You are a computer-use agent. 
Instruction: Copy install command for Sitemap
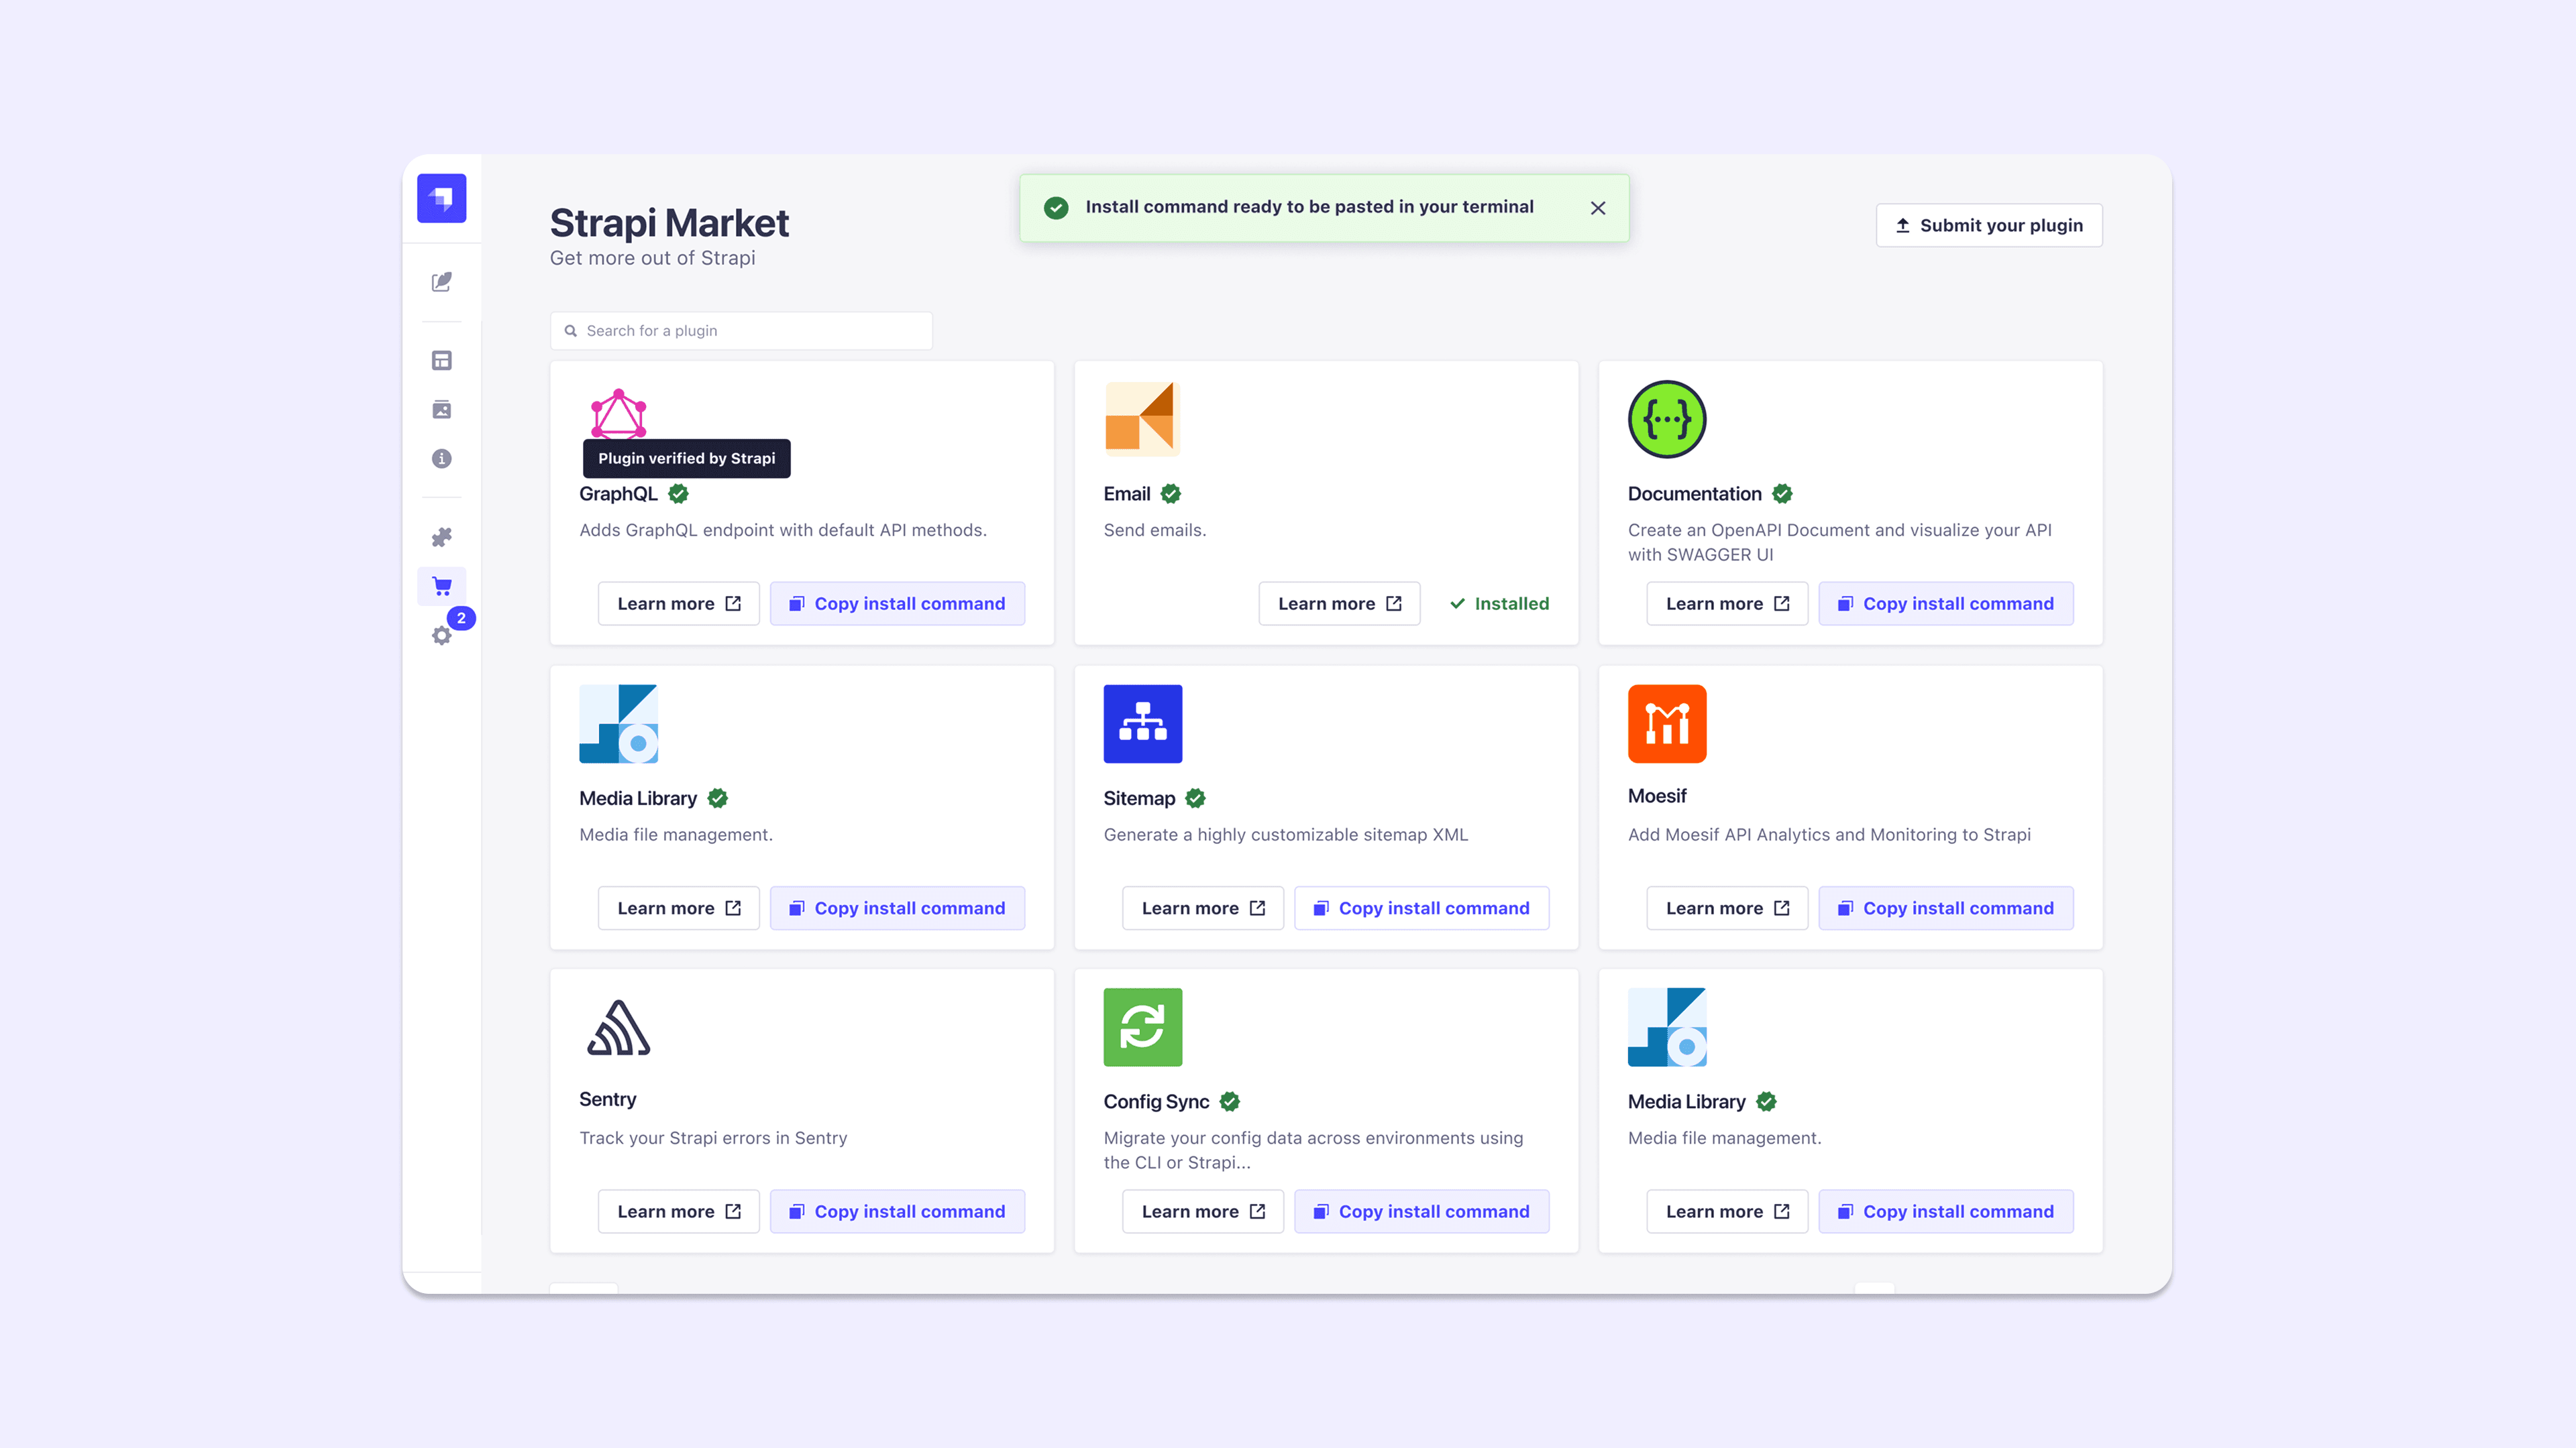[x=1421, y=908]
